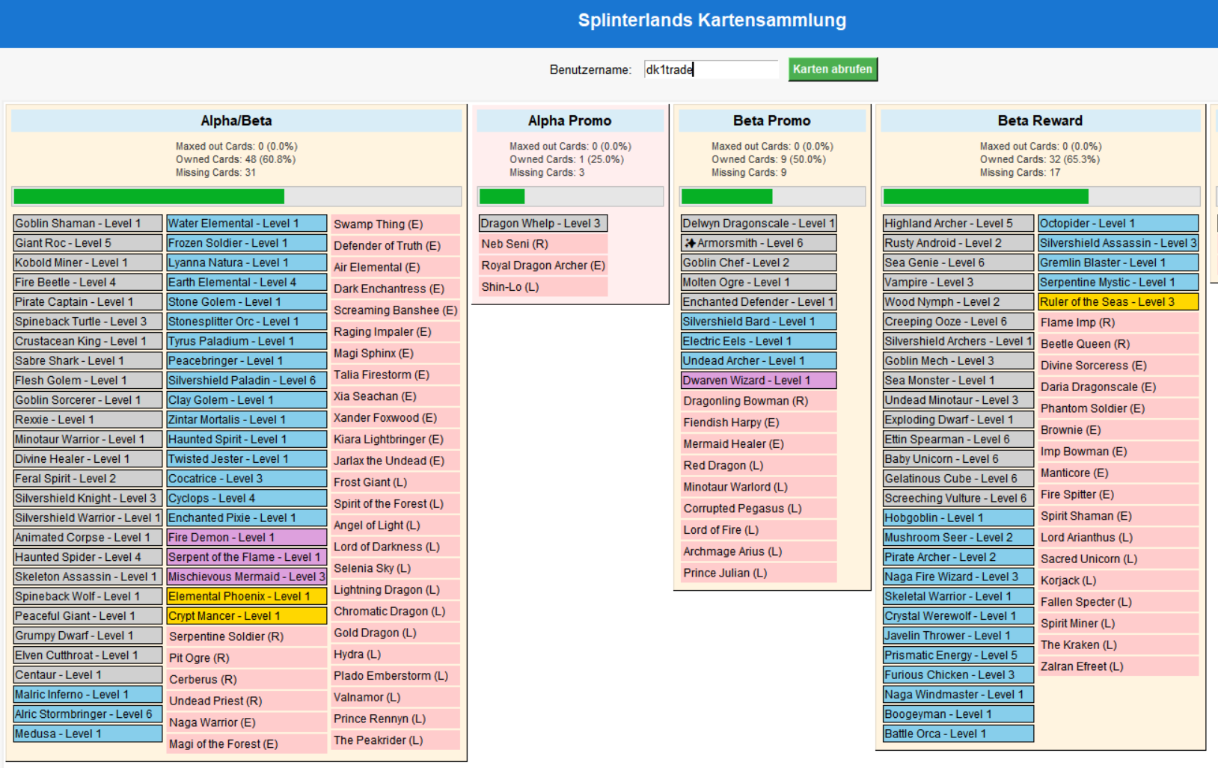
Task: Click Spineback Turtle - Level 3
Action: coord(88,322)
